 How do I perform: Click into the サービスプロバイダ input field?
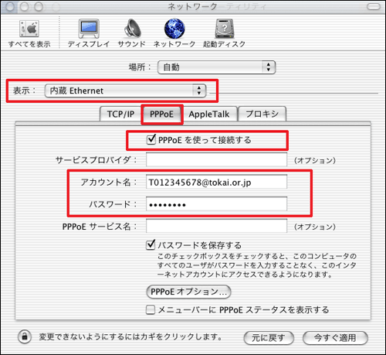tap(216, 159)
